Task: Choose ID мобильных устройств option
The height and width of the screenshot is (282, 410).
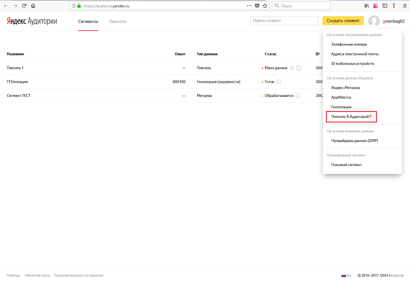Action: [x=353, y=63]
